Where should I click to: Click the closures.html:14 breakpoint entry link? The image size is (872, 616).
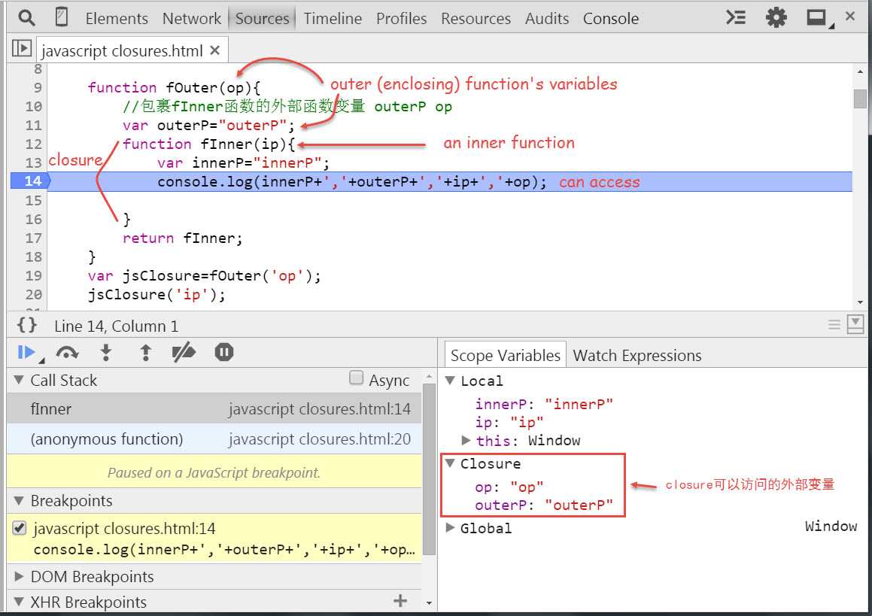[x=124, y=528]
